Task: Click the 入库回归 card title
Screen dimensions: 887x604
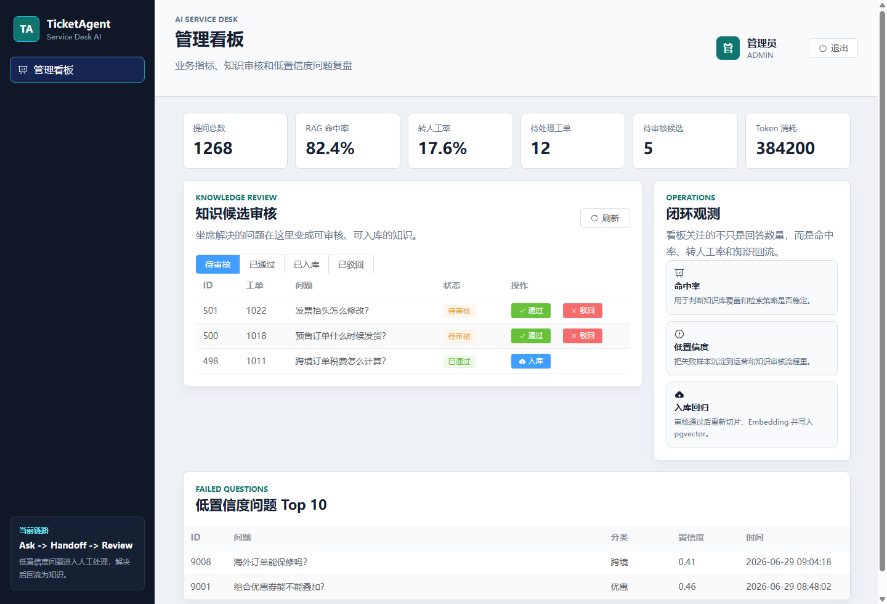Action: (x=691, y=407)
